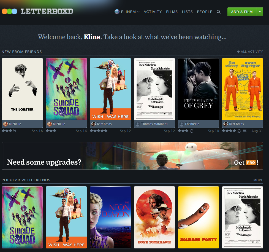Click Bart Braas's avatar under Wish I Was Here

point(94,124)
